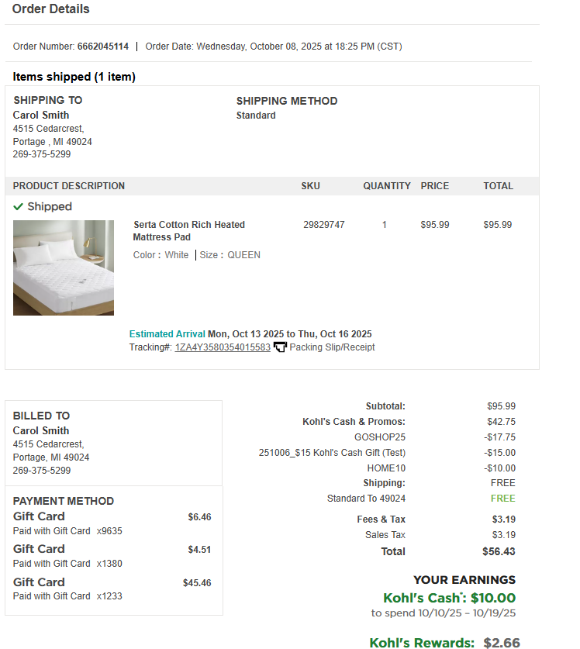Click the order Total $56.43 amount
This screenshot has height=649, width=580.
point(499,551)
